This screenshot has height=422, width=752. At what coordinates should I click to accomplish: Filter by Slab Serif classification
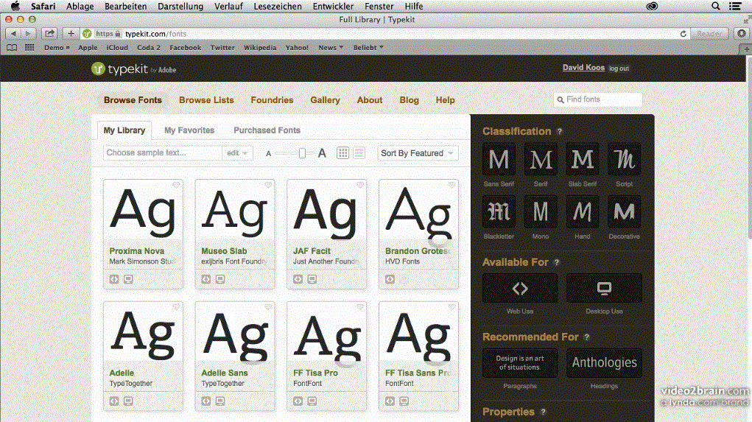click(x=582, y=159)
